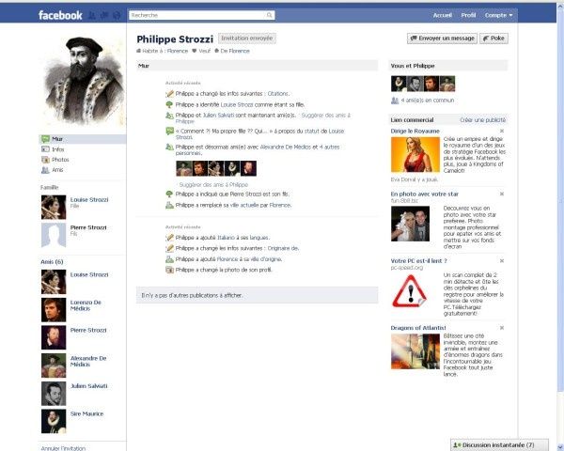Screen dimensions: 564x451
Task: Open the messages icon in the top bar
Action: click(103, 16)
